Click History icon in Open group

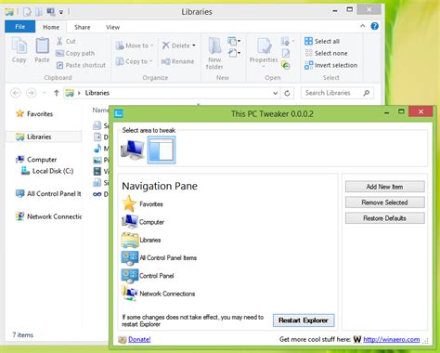286,65
